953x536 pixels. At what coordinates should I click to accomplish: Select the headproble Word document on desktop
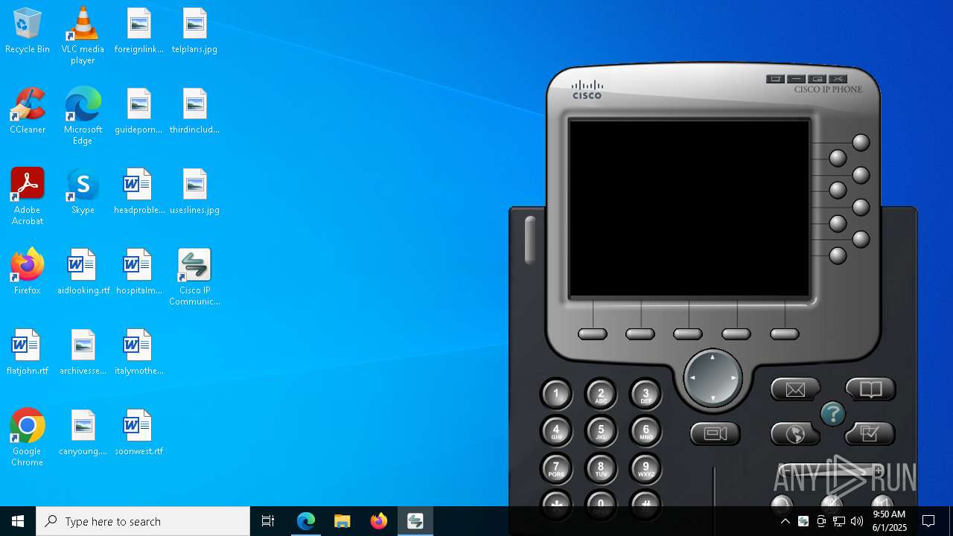[x=138, y=192]
